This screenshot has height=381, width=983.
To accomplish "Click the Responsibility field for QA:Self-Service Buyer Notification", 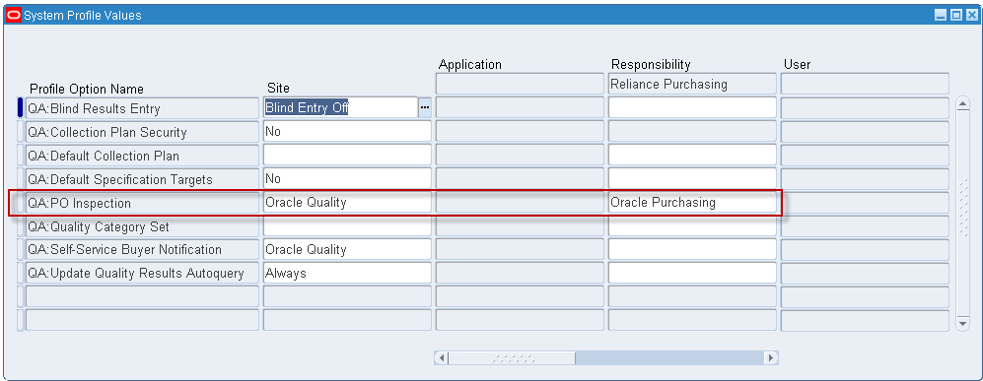I will click(693, 249).
